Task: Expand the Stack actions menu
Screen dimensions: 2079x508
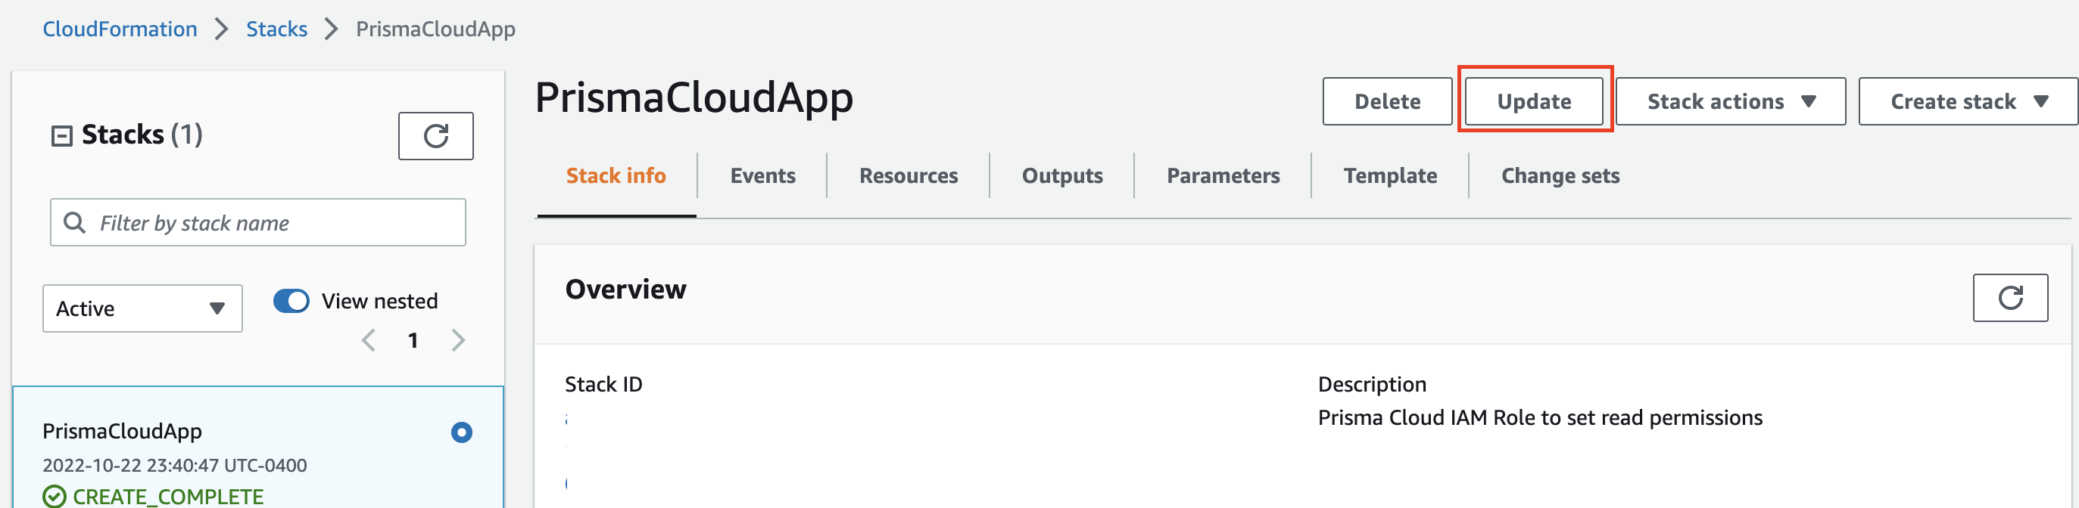Action: 1729,101
